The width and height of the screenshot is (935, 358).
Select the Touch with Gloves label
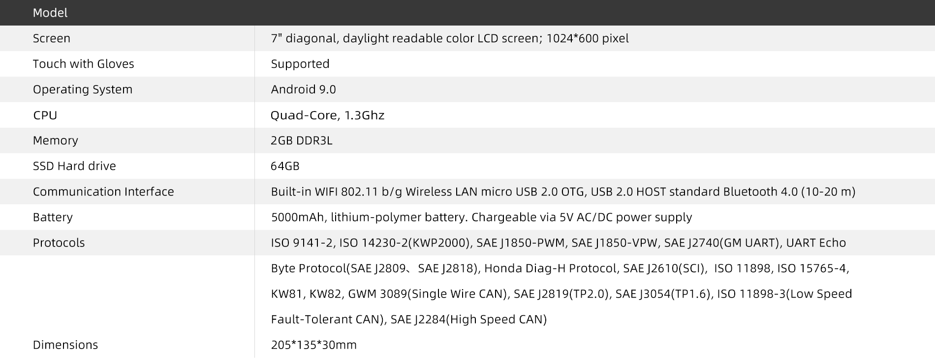click(x=83, y=64)
